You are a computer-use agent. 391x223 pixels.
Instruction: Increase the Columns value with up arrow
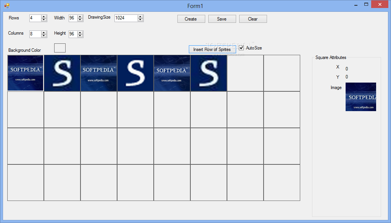pyautogui.click(x=44, y=33)
